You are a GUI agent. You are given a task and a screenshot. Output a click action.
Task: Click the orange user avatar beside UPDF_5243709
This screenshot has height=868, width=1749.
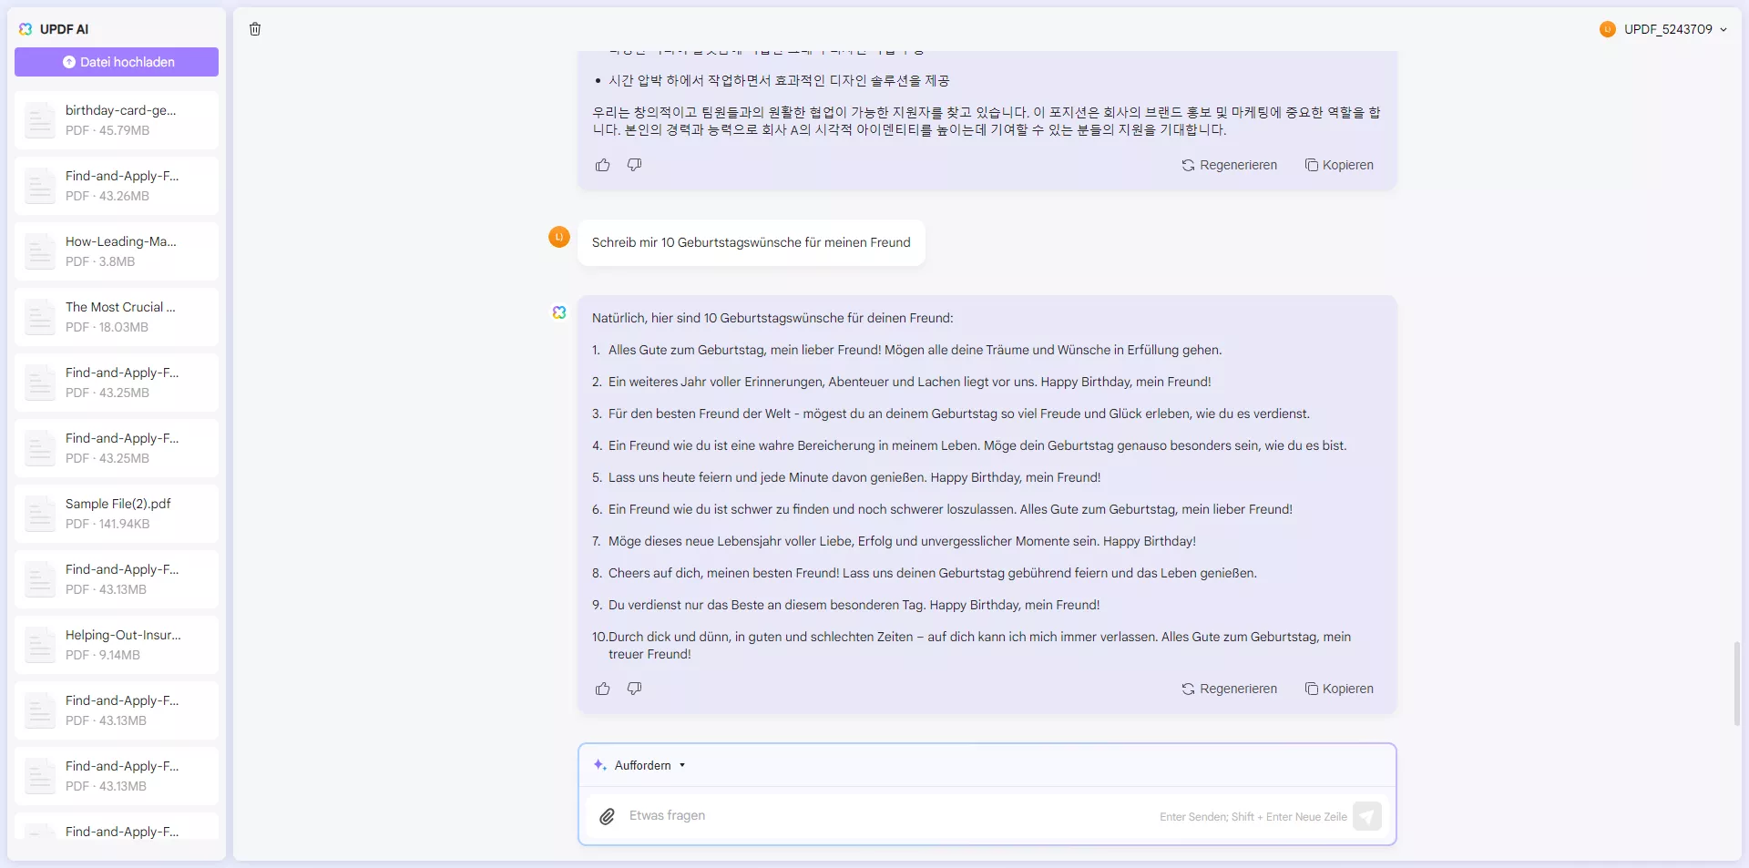coord(1607,29)
